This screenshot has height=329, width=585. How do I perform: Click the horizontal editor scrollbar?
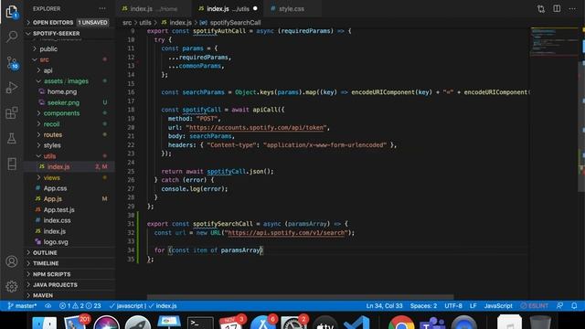point(301,298)
